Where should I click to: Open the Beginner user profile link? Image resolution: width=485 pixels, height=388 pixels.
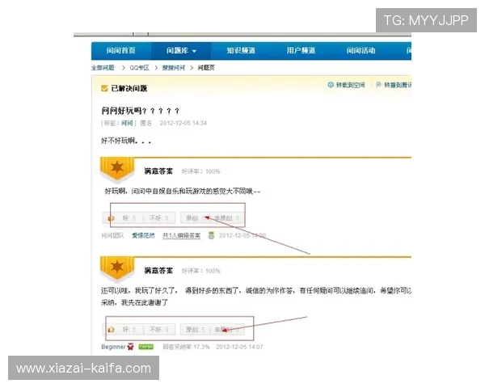(113, 347)
